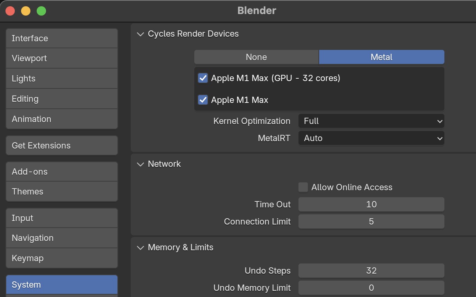Open Navigation preferences
The height and width of the screenshot is (297, 476).
click(62, 238)
